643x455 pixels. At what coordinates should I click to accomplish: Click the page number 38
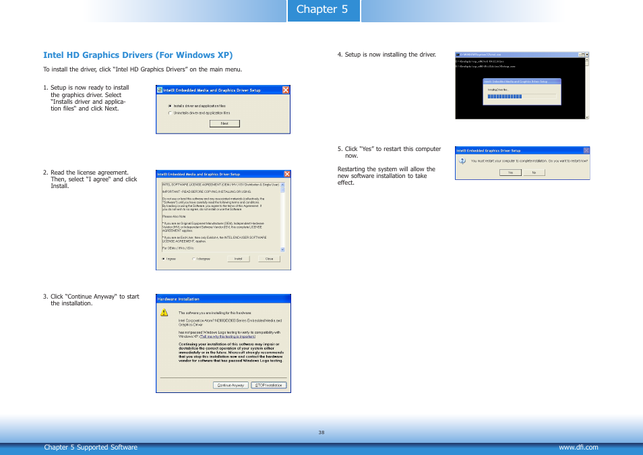(321, 433)
